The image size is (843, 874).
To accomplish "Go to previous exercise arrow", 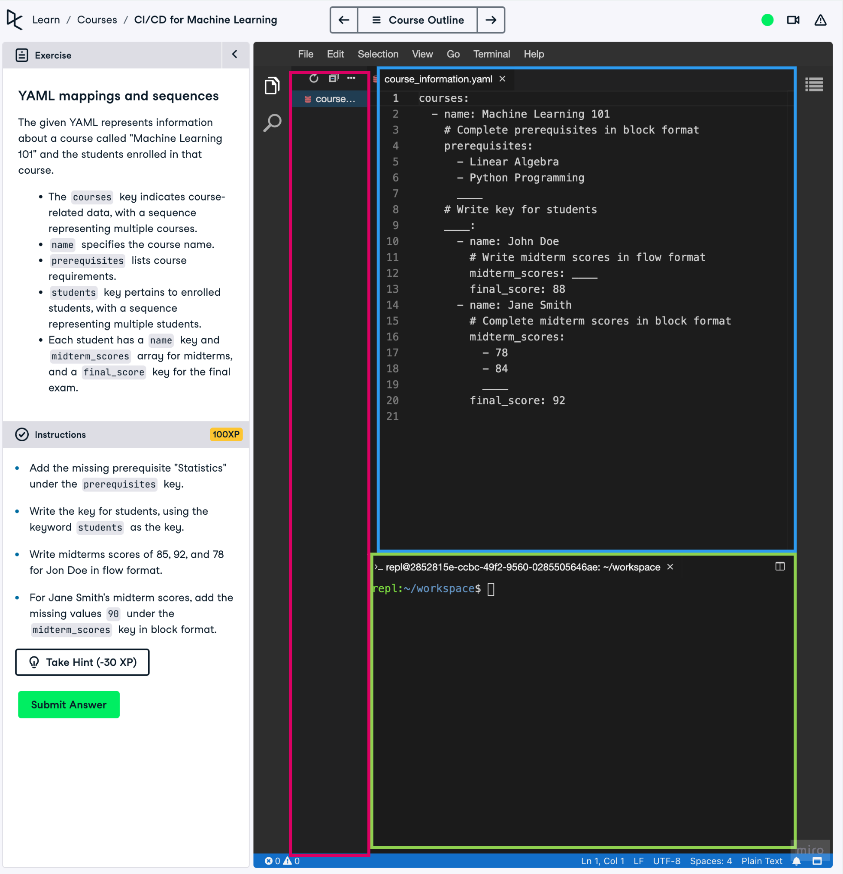I will (344, 20).
